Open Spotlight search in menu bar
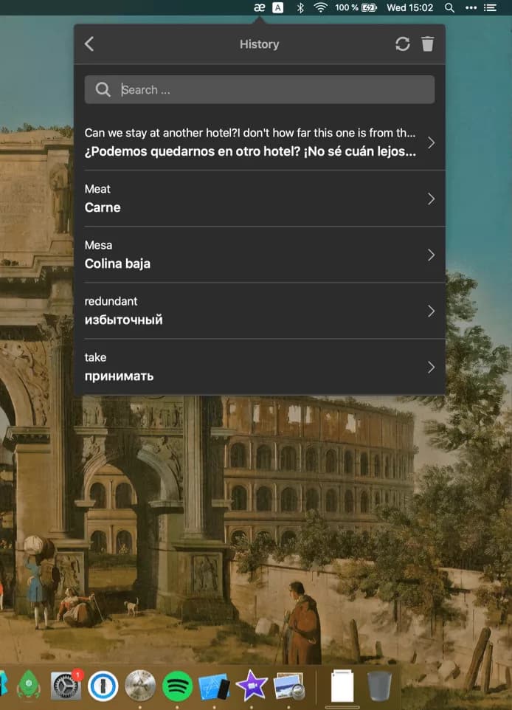This screenshot has width=512, height=710. 449,7
